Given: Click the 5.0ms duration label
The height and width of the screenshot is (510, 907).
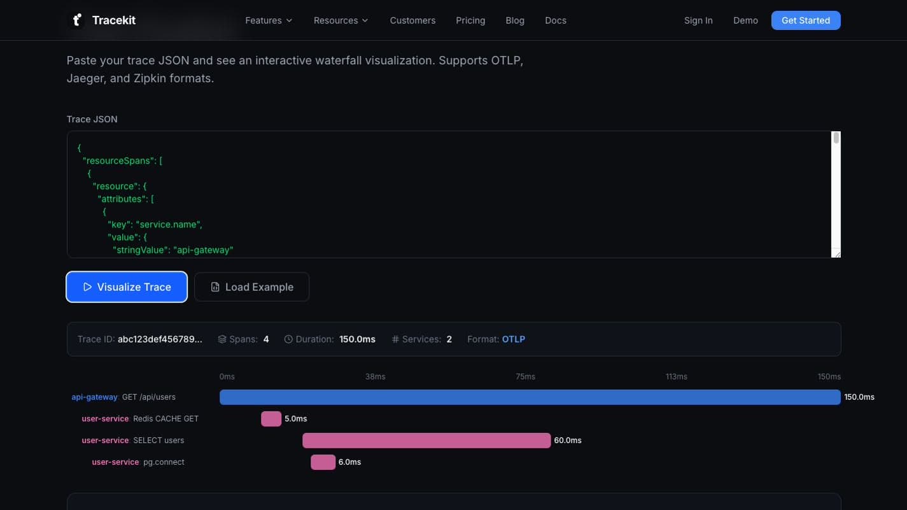Looking at the screenshot, I should click(x=296, y=419).
